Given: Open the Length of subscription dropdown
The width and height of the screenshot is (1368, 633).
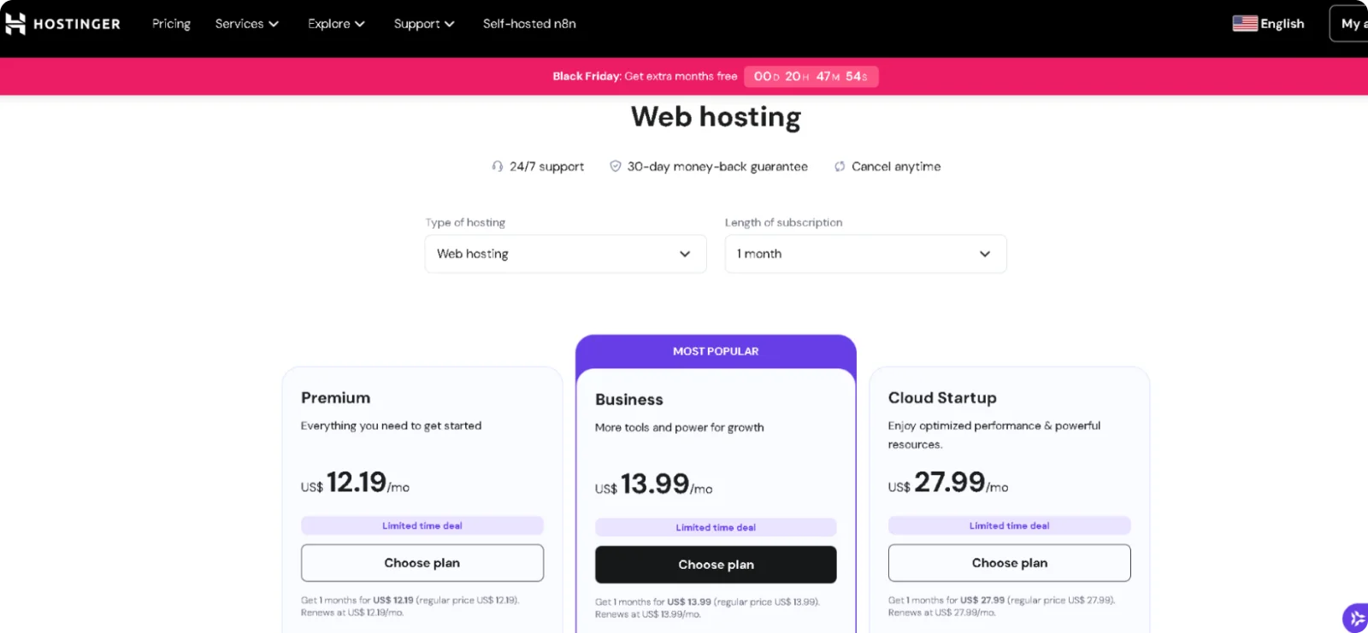Looking at the screenshot, I should pos(865,254).
